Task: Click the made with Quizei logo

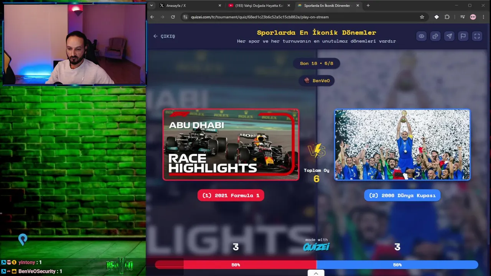Action: pyautogui.click(x=316, y=245)
